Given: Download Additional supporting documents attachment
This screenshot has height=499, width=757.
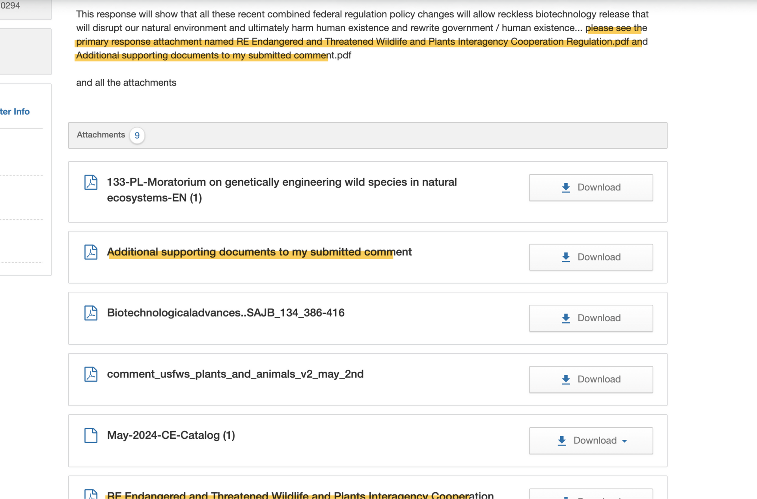Looking at the screenshot, I should coord(591,257).
